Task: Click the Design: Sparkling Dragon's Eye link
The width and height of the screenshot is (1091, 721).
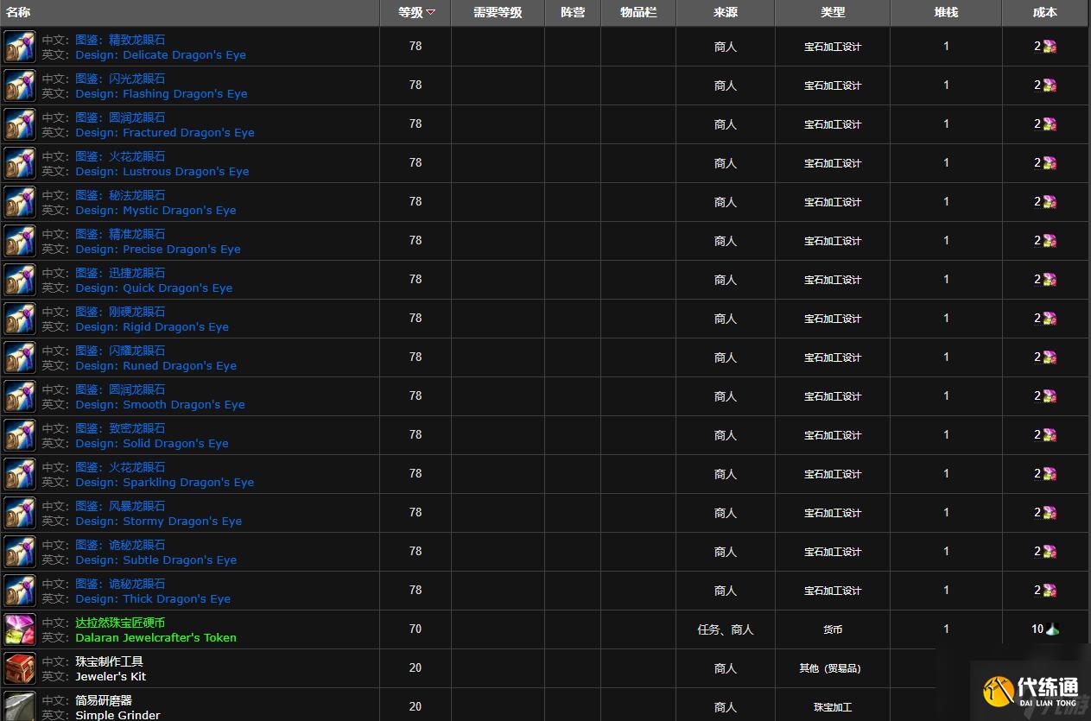Action: 165,482
